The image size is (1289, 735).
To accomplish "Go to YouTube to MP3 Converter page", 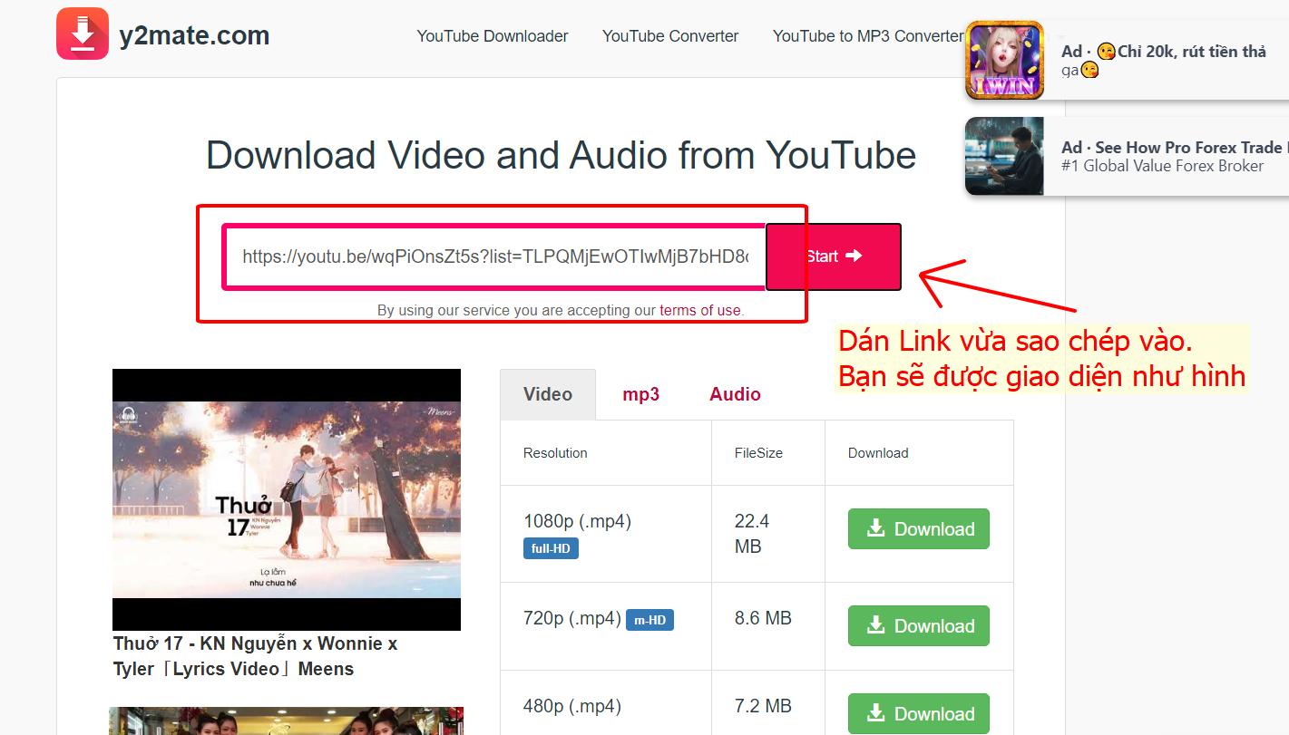I will point(867,36).
